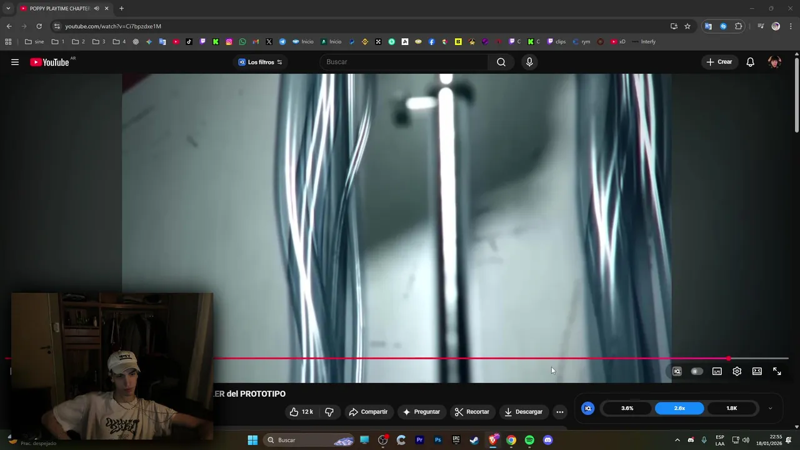
Task: Select the 2.6x vidIQ stat pill
Action: click(x=679, y=408)
